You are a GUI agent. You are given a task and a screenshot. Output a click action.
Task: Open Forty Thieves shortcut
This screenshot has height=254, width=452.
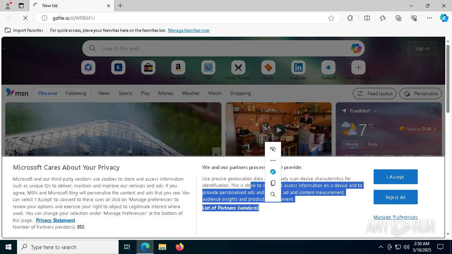tap(238, 70)
